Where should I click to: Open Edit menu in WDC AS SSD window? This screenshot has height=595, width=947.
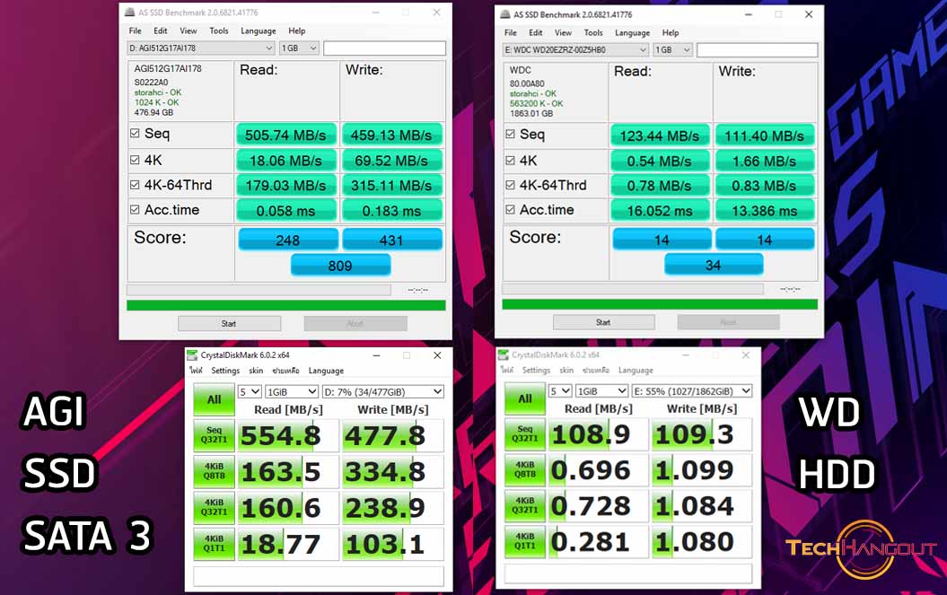click(x=535, y=32)
